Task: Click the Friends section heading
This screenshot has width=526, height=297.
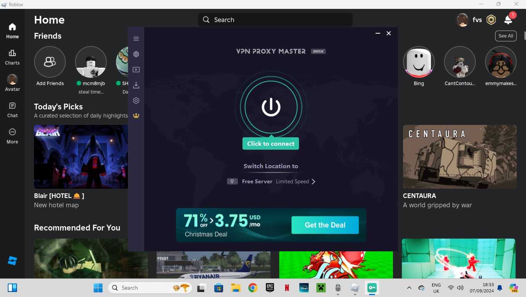Action: (48, 36)
